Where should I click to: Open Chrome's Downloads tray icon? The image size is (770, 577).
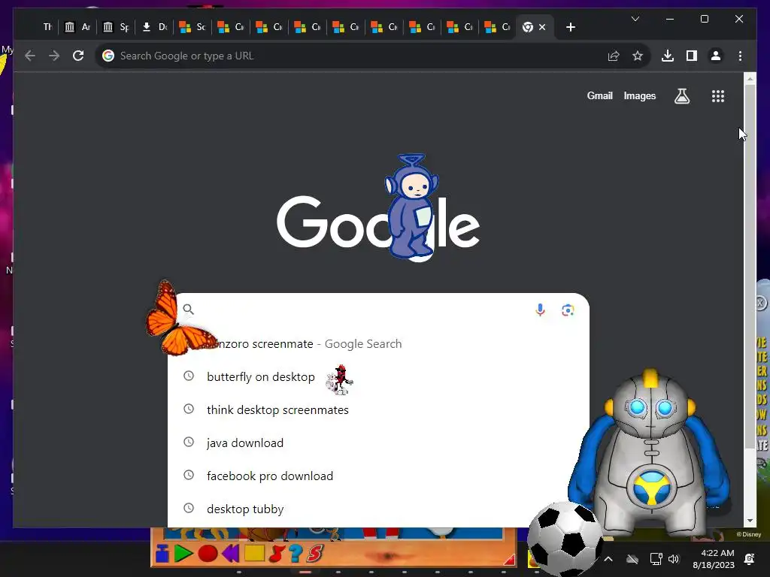(668, 56)
